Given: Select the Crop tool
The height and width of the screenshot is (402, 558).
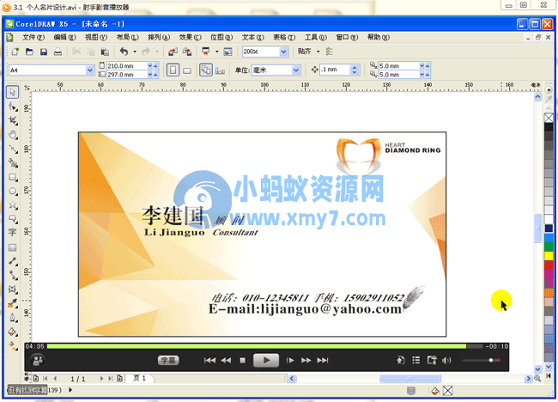Looking at the screenshot, I should (13, 121).
